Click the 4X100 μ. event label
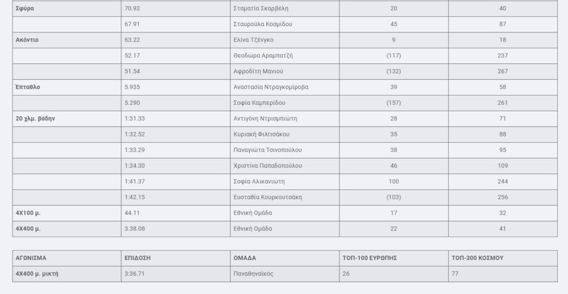Screen dimensions: 568x294 tap(28, 213)
